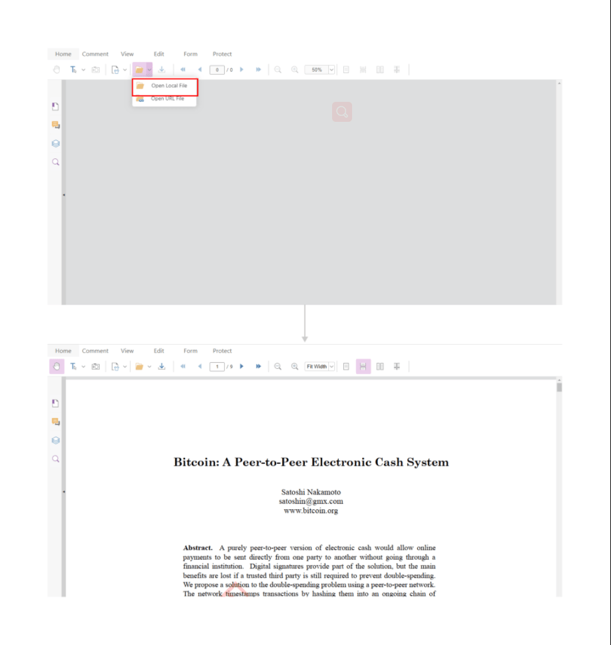Open the bookmarks panel icon in lower sidebar
Viewport: 611px width, 645px height.
tap(55, 403)
